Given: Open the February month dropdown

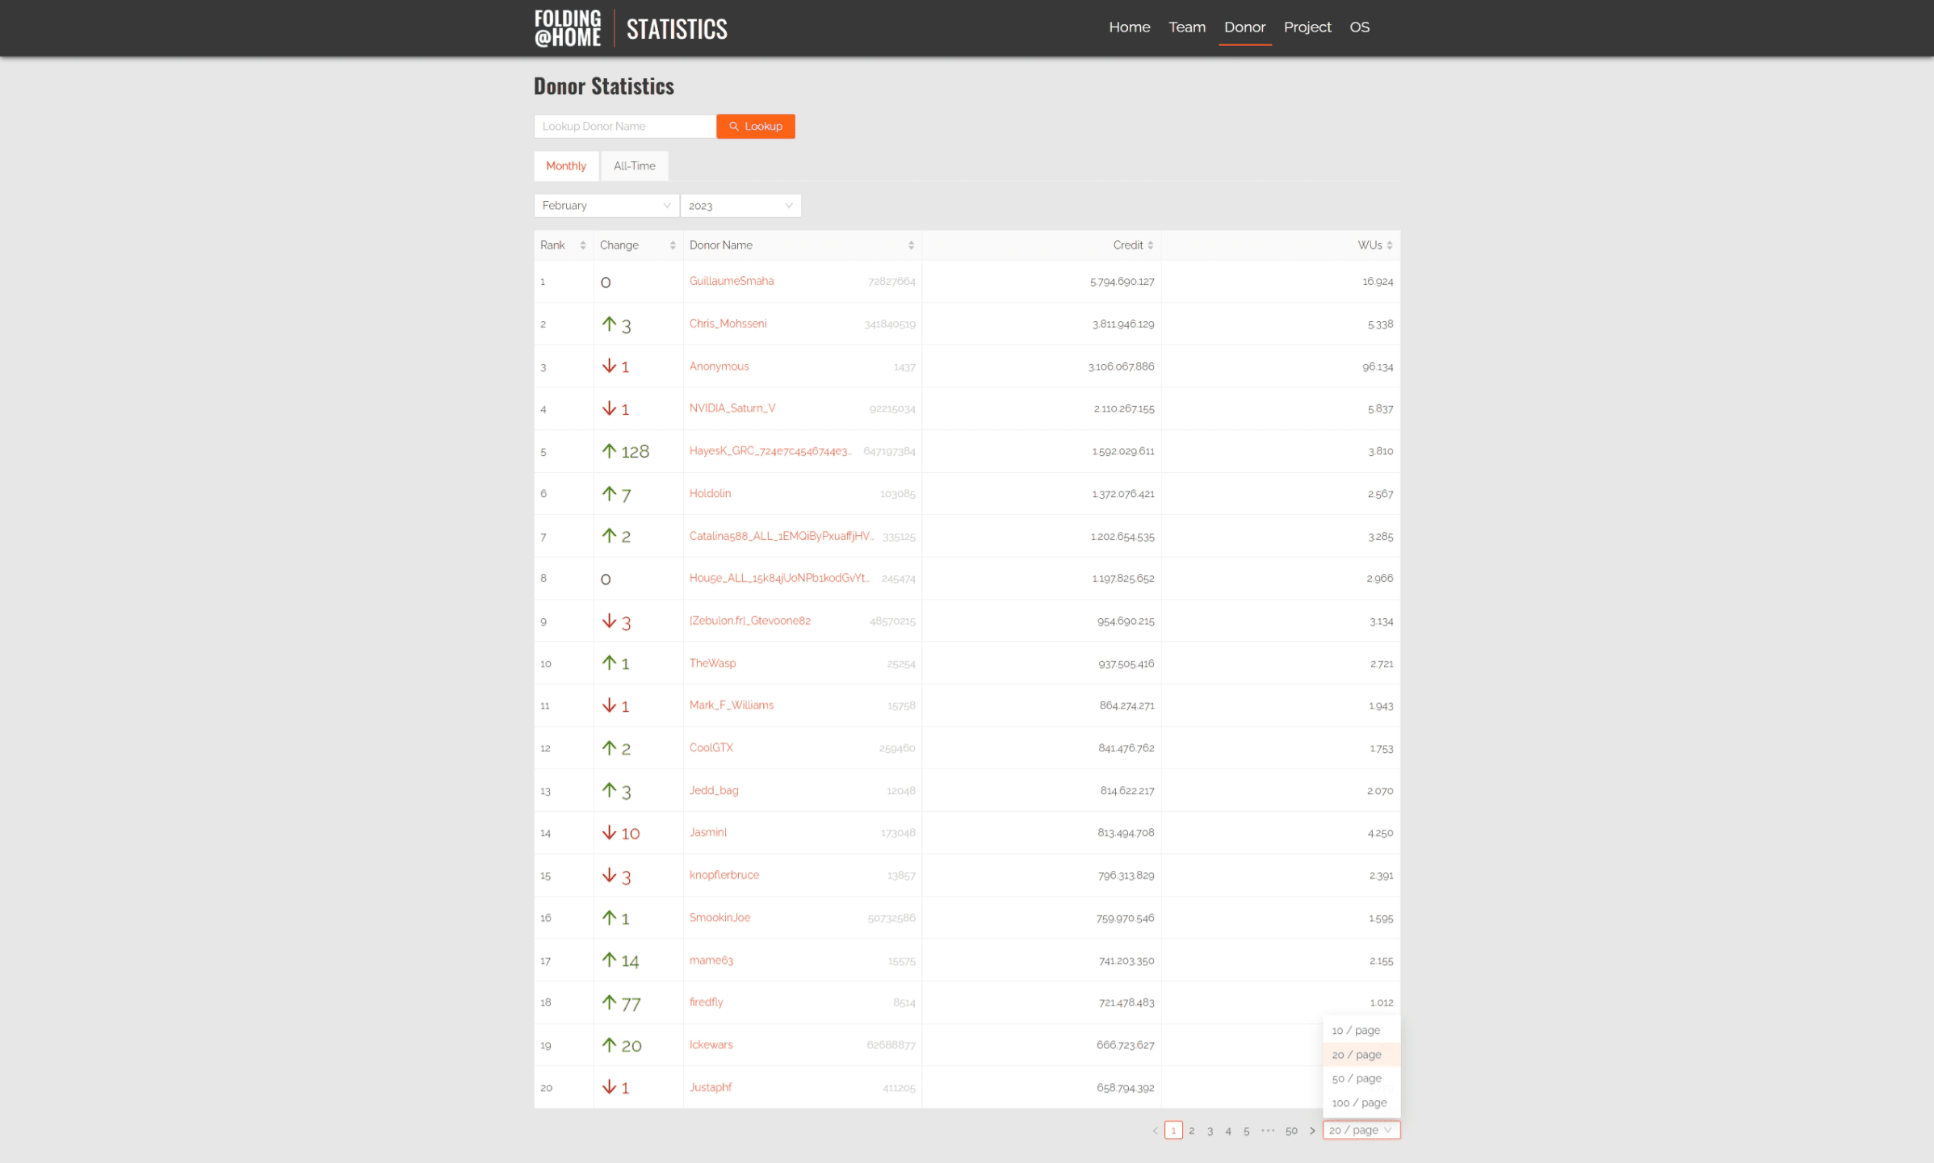Looking at the screenshot, I should point(606,206).
